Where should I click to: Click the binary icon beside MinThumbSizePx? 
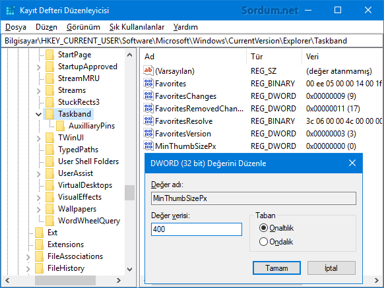(x=148, y=146)
